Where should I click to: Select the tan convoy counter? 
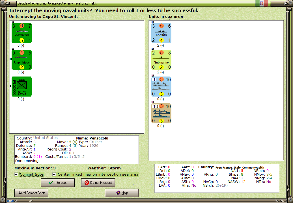click(161, 113)
